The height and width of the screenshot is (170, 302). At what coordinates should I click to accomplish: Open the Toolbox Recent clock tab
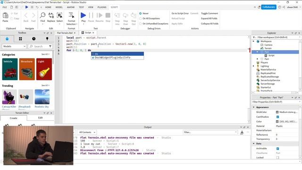click(34, 39)
